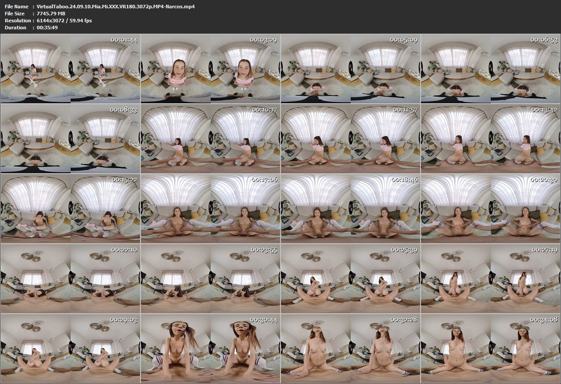Click the thumbnail stamped 00:18:46
561x384 pixels.
pos(351,208)
